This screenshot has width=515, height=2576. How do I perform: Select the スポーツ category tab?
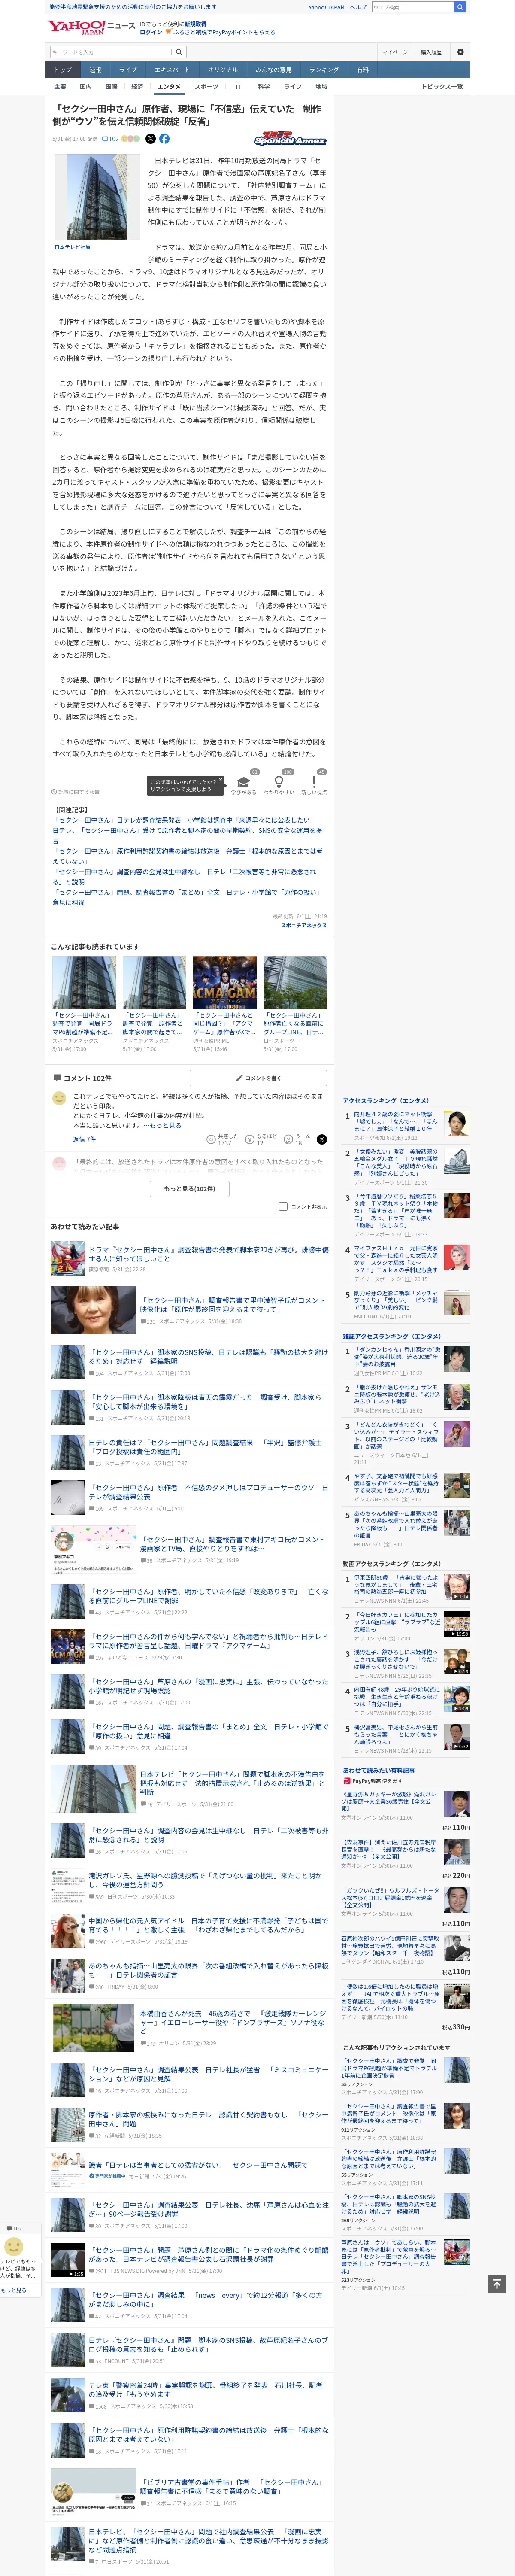[206, 87]
